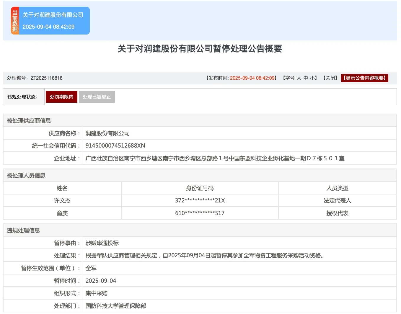Click the 企业地址 value text
Screen dimensions: 401x314
[215, 158]
